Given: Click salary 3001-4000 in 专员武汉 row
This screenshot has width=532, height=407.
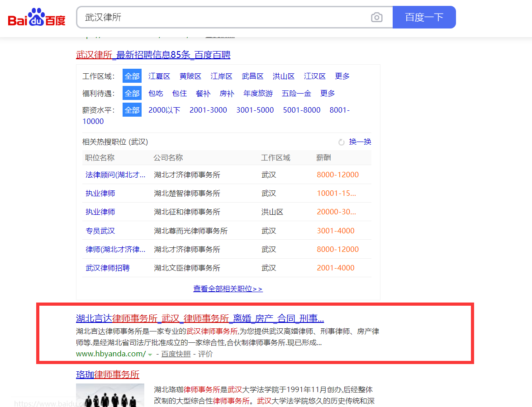Looking at the screenshot, I should click(x=336, y=231).
